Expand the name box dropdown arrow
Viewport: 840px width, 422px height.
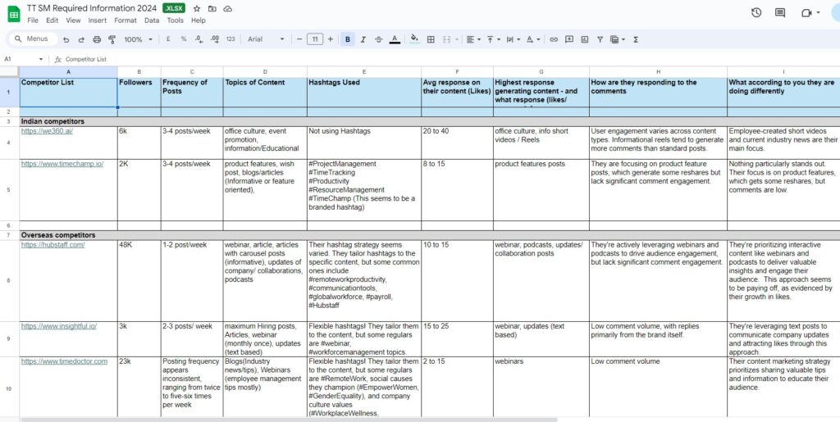click(41, 59)
